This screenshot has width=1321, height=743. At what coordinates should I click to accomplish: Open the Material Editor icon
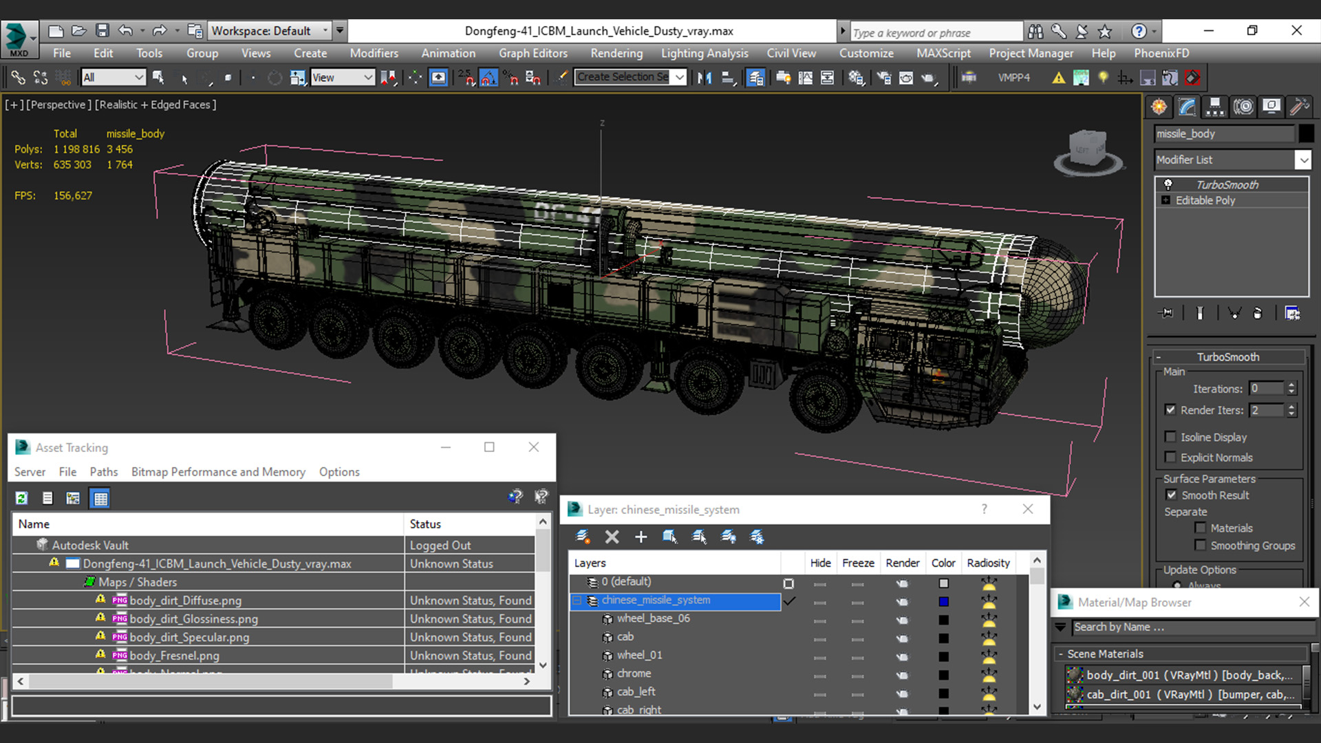coord(856,78)
